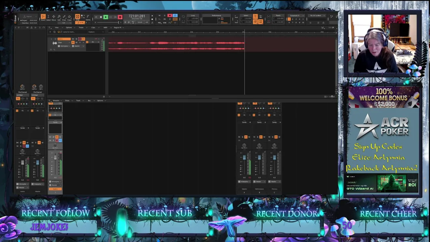Select screenset number 10
This screenshot has width=430, height=242.
coord(303,23)
